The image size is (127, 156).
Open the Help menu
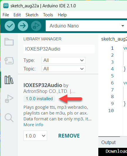tap(62, 15)
